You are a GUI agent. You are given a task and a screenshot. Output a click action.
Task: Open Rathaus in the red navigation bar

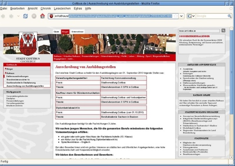(58, 56)
